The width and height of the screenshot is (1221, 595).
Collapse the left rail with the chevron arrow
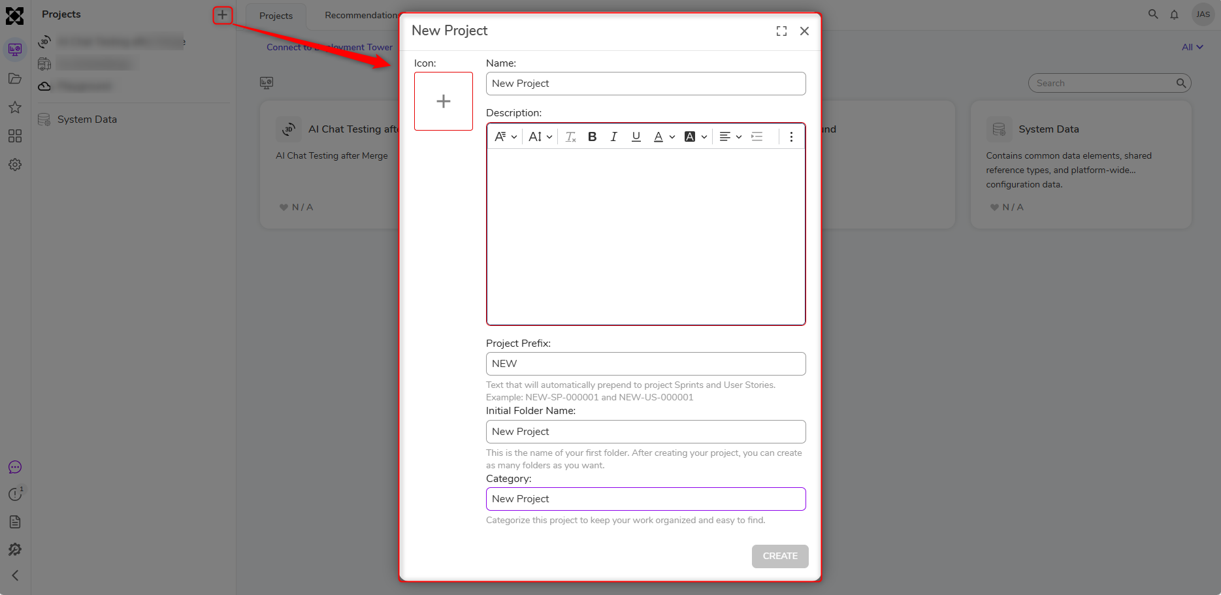pos(15,575)
